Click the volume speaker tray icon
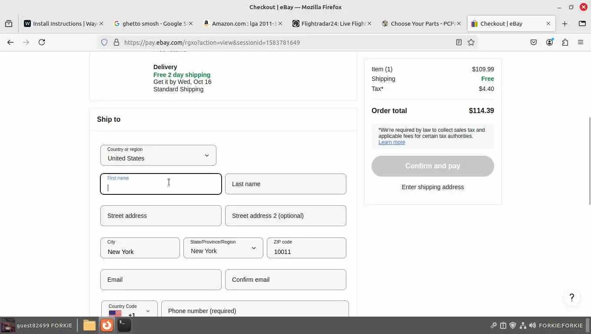 (532, 325)
